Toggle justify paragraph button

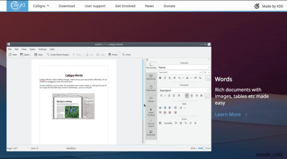tap(201, 95)
